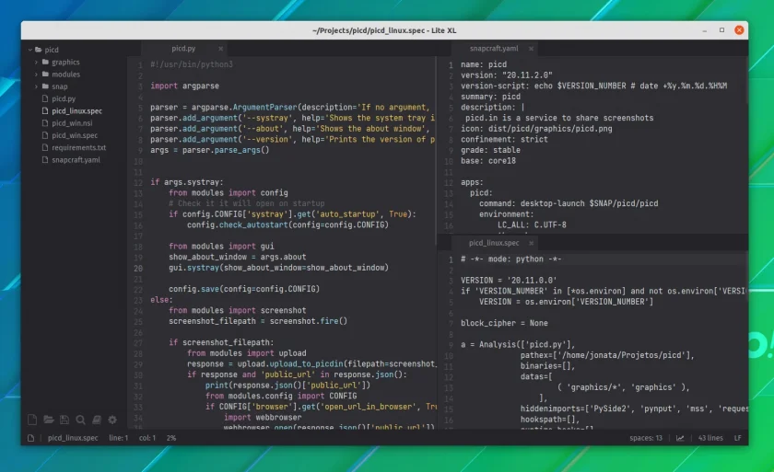Click the '43 lines' status bar entry
This screenshot has height=472, width=774.
(x=710, y=438)
